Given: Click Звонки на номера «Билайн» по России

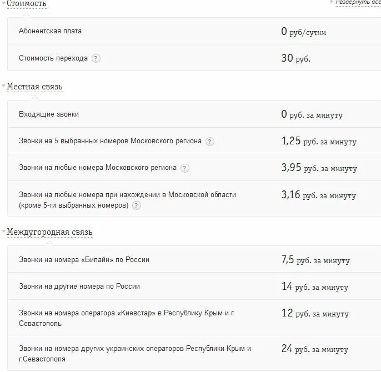Looking at the screenshot, I should tap(84, 260).
